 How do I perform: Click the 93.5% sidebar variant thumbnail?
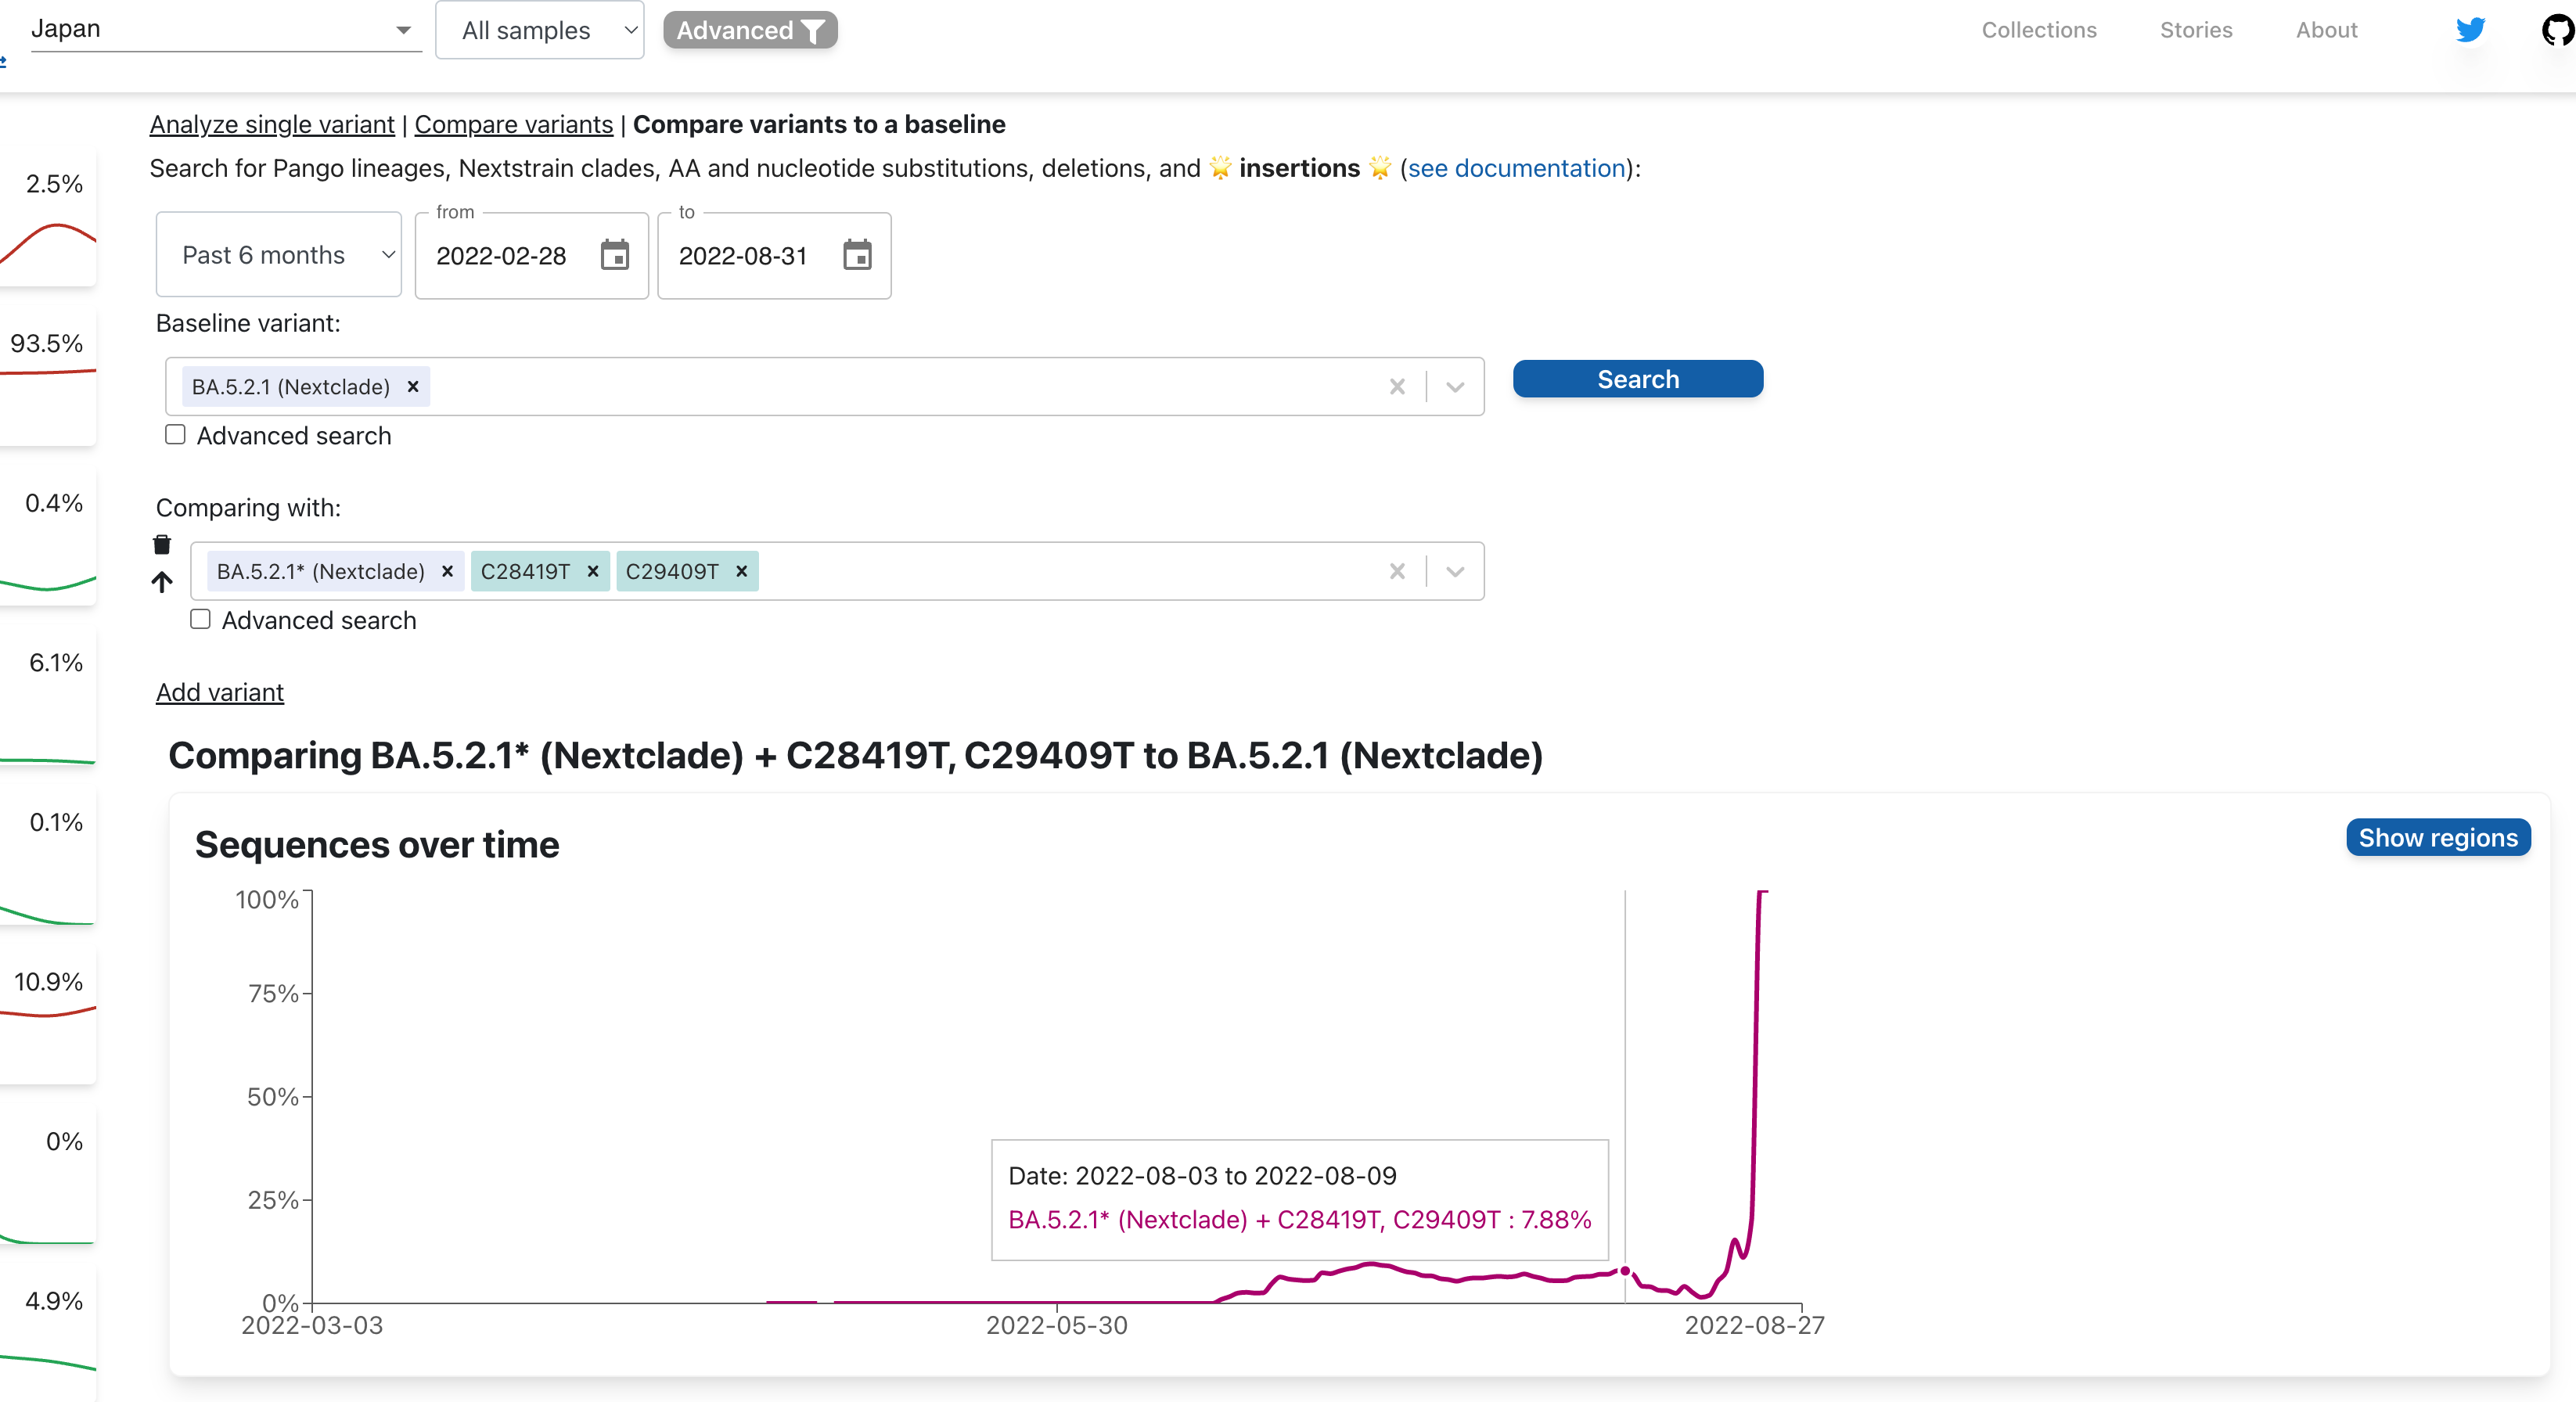coord(48,375)
